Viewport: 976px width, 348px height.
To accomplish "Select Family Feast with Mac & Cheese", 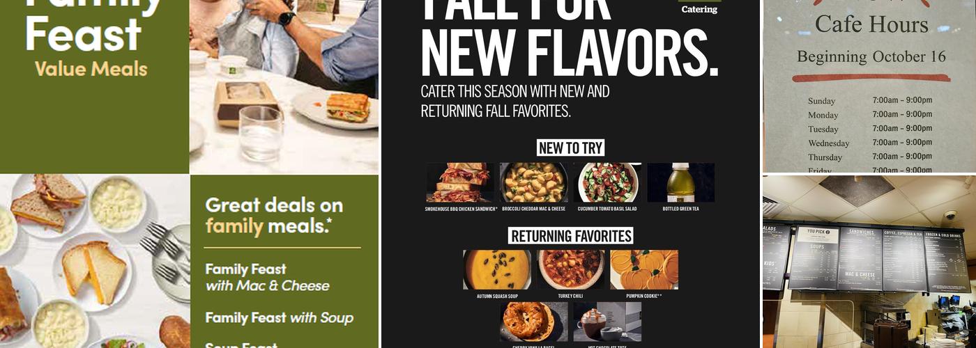I will point(267,277).
